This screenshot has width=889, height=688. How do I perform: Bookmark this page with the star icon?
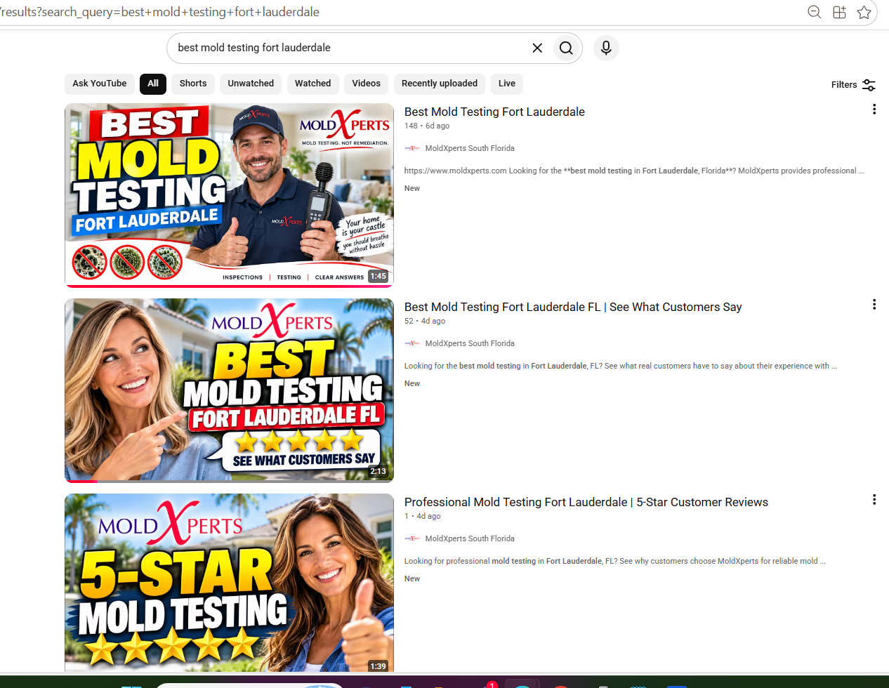coord(864,12)
